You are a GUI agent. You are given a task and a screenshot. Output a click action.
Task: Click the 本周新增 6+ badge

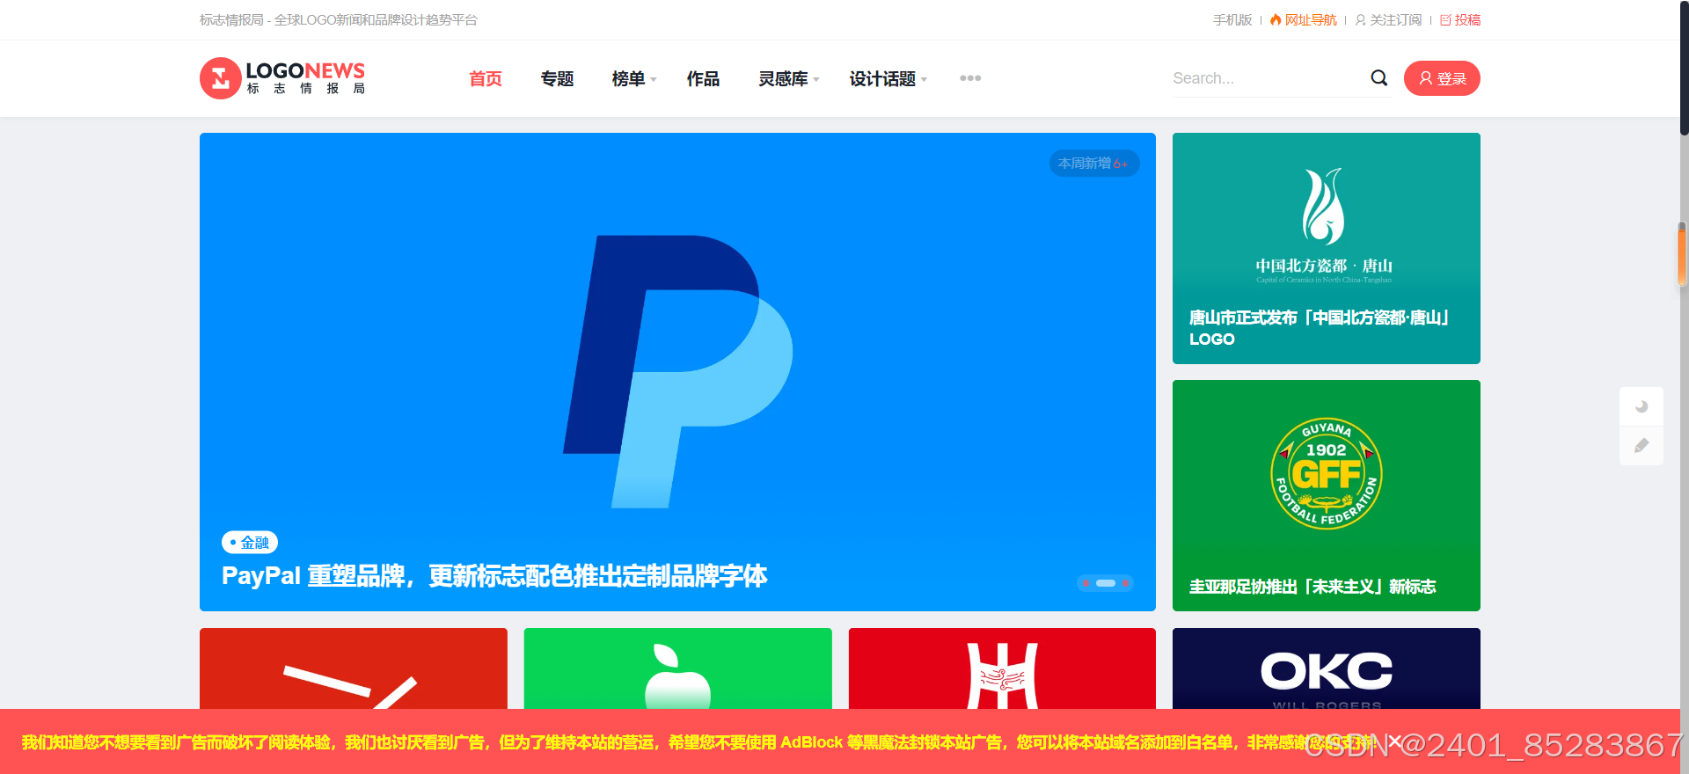(1094, 164)
